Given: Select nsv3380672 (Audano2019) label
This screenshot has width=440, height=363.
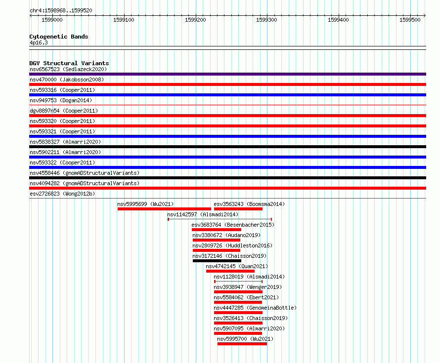Looking at the screenshot, I should 226,235.
